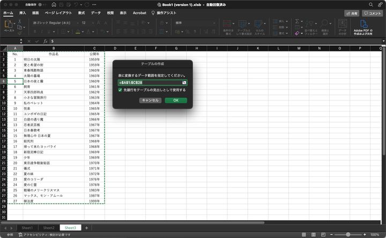Open the 挿入 ribbon tab
This screenshot has height=238, width=386.
point(23,12)
